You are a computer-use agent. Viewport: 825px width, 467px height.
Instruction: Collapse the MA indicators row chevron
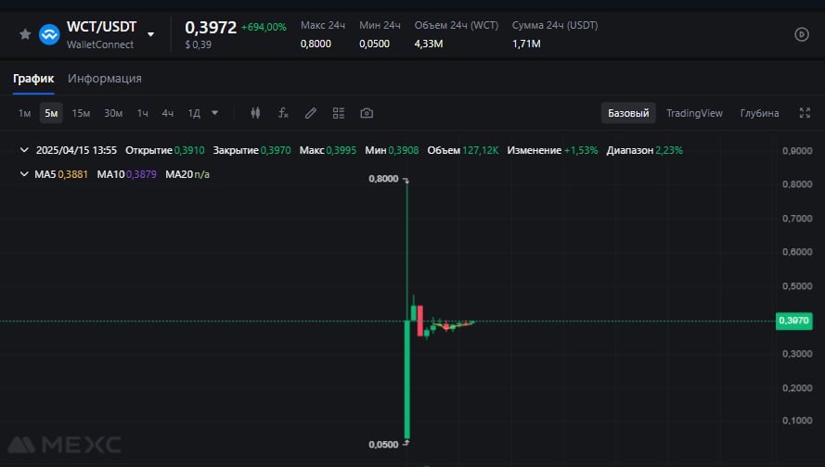(24, 174)
